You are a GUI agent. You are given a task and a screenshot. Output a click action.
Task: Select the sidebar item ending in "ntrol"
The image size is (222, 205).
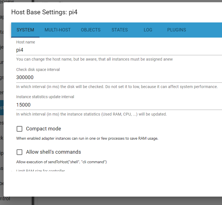coord(5,199)
